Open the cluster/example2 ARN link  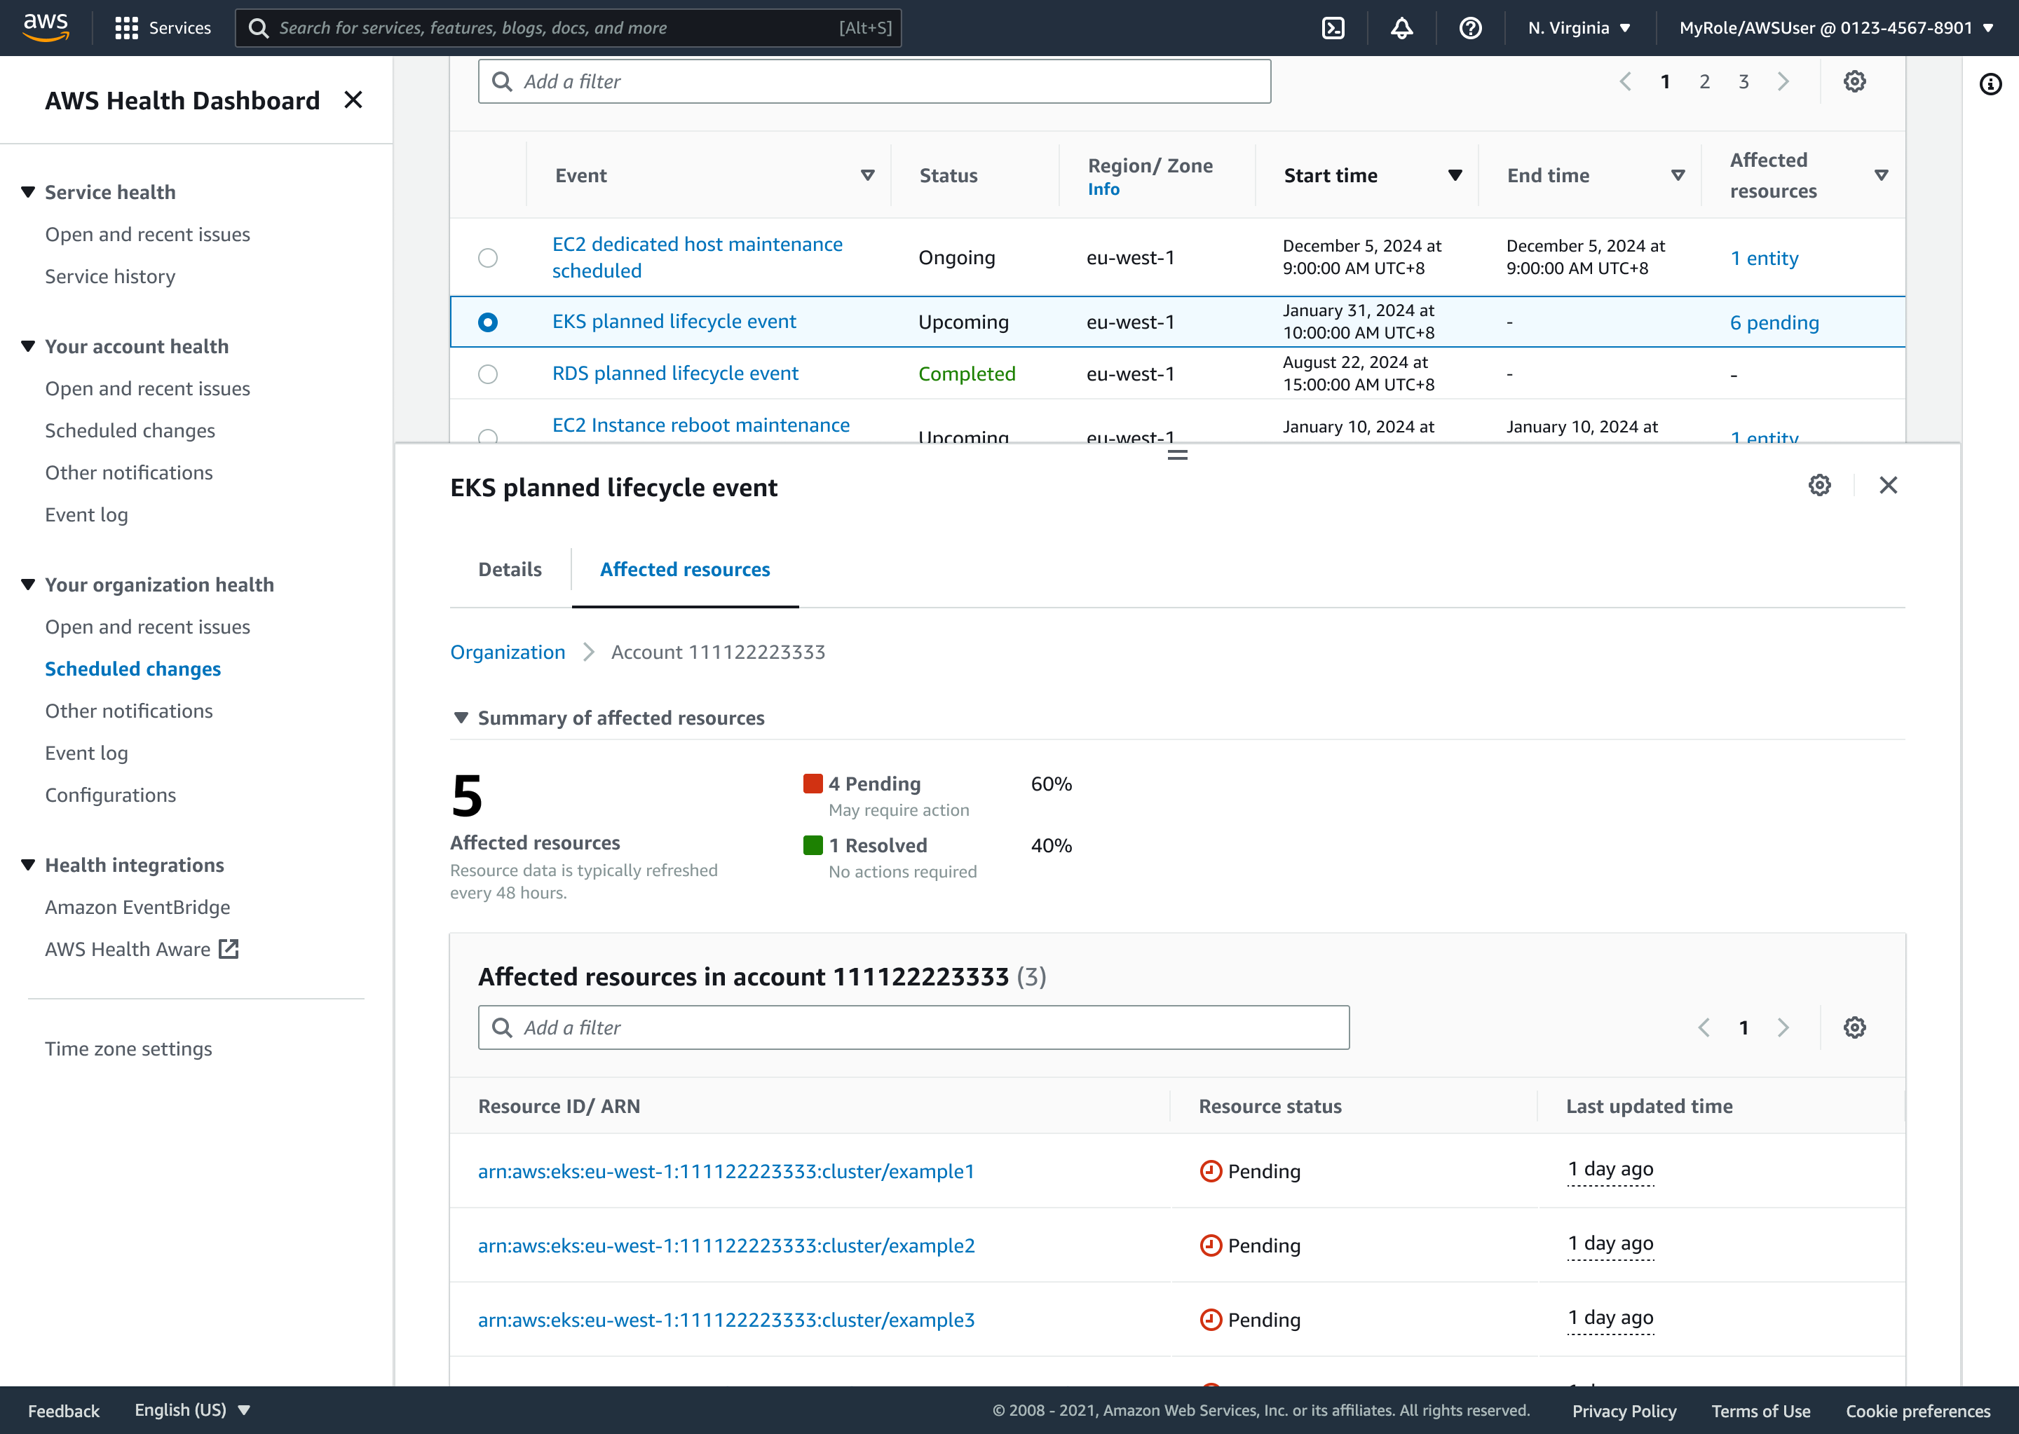pyautogui.click(x=726, y=1245)
